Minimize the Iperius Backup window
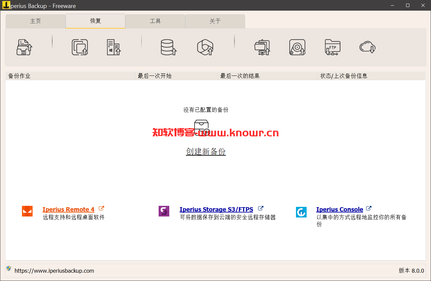 coord(392,5)
